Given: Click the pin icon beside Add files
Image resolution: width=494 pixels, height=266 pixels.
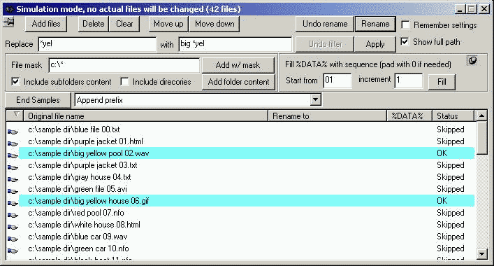Looking at the screenshot, I should (x=9, y=22).
